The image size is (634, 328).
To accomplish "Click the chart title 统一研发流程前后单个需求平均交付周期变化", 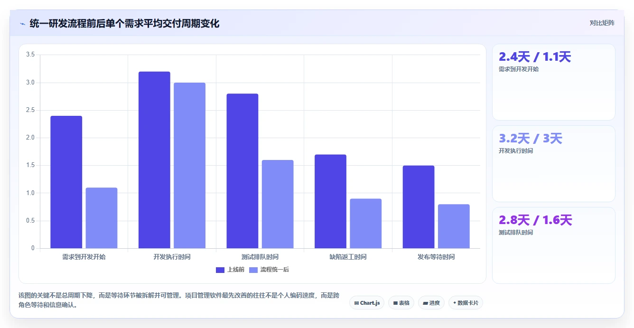I will 124,24.
